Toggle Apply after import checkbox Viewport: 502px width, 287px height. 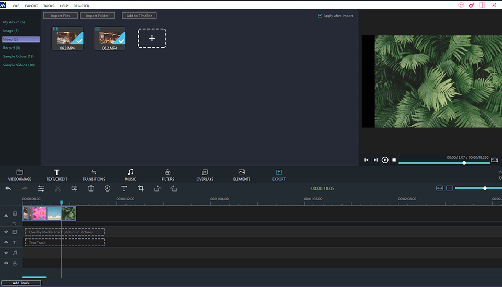click(x=320, y=15)
